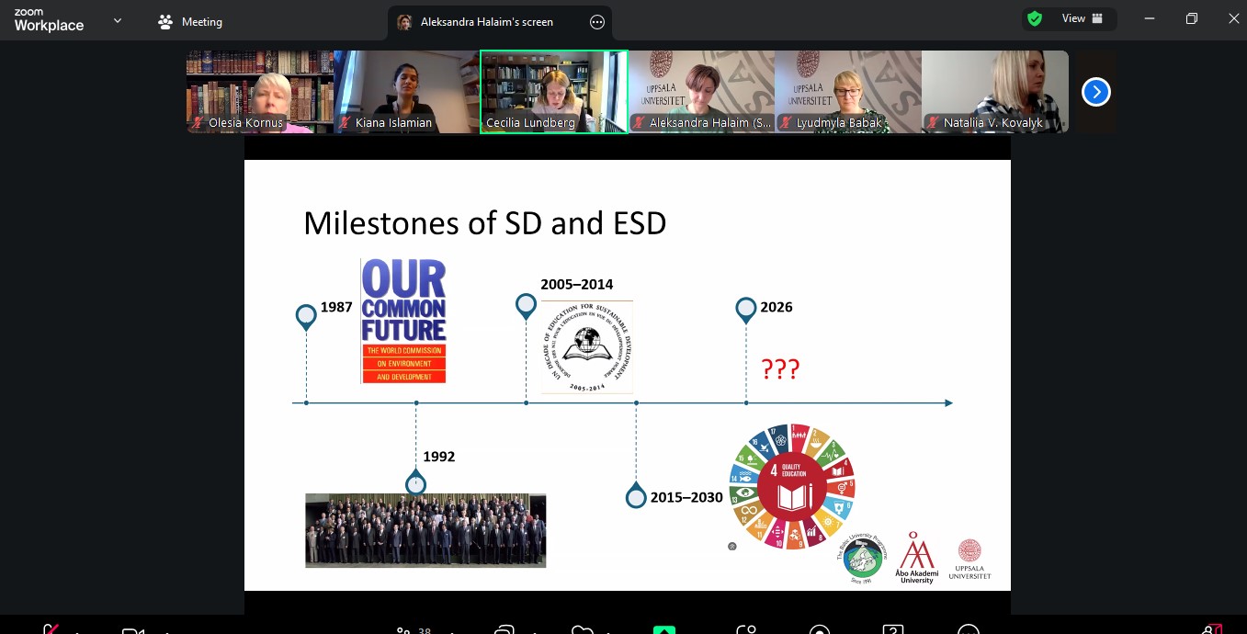Click the green encryption shield icon
The width and height of the screenshot is (1247, 634).
coord(1035,18)
